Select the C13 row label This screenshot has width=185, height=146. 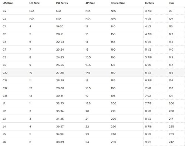point(5,96)
